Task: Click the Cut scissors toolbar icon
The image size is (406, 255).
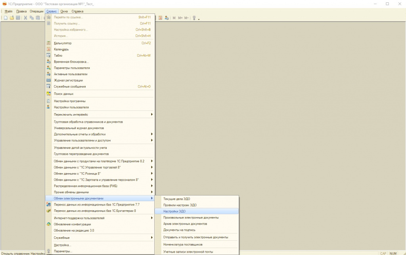Action: (25, 18)
